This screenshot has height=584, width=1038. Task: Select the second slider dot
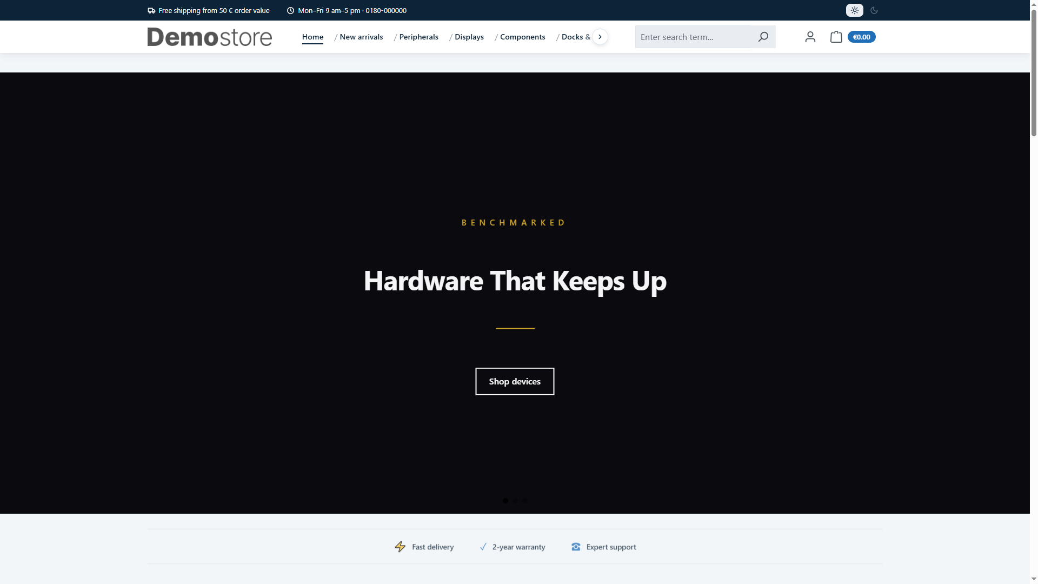pyautogui.click(x=515, y=501)
